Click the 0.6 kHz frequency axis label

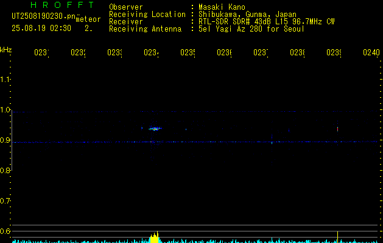coord(5,231)
